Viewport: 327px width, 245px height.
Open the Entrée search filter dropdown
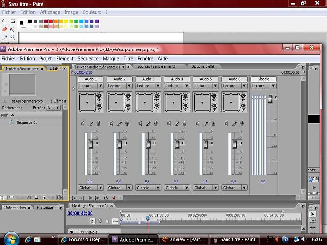point(53,108)
